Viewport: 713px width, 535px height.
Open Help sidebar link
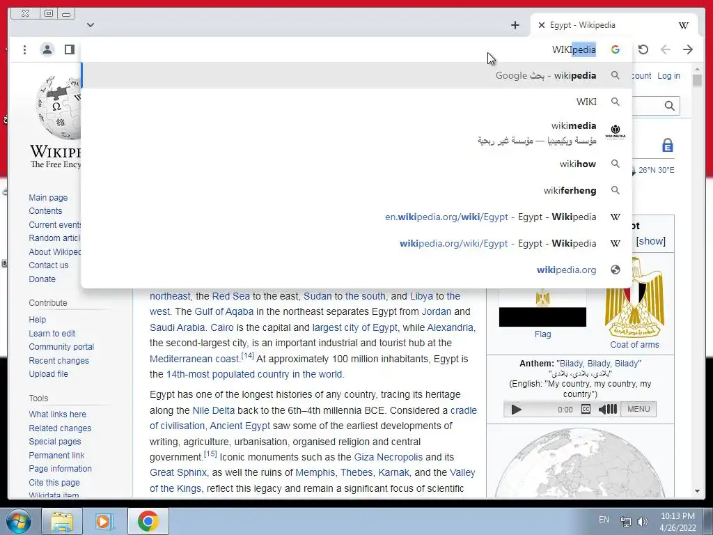[38, 319]
